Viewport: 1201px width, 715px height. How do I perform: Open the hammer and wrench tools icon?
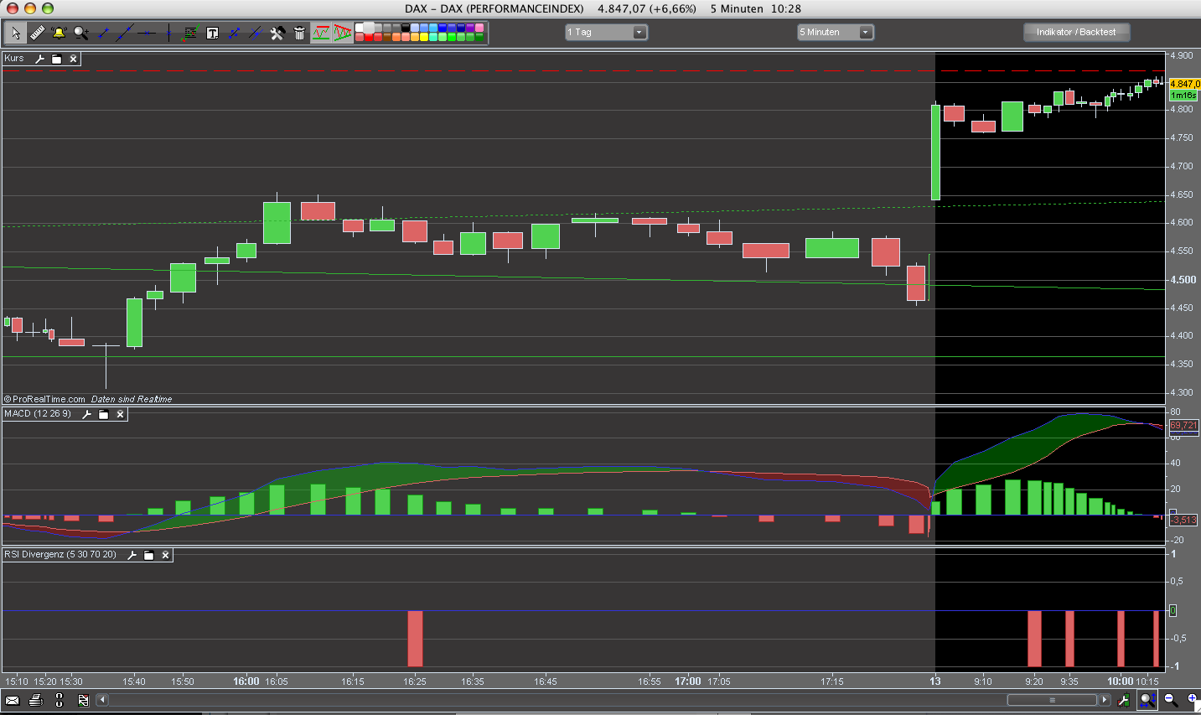pyautogui.click(x=277, y=33)
